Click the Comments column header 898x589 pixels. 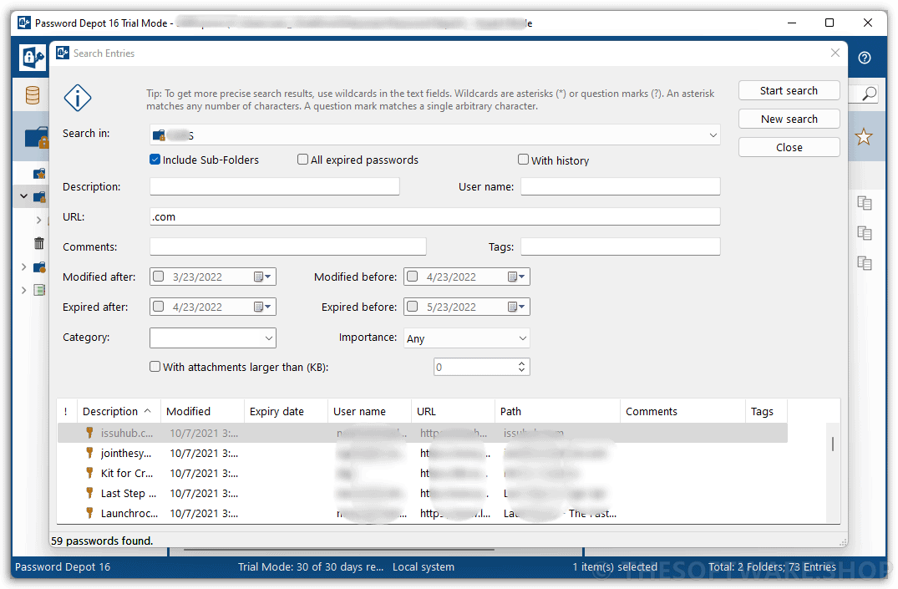[682, 411]
